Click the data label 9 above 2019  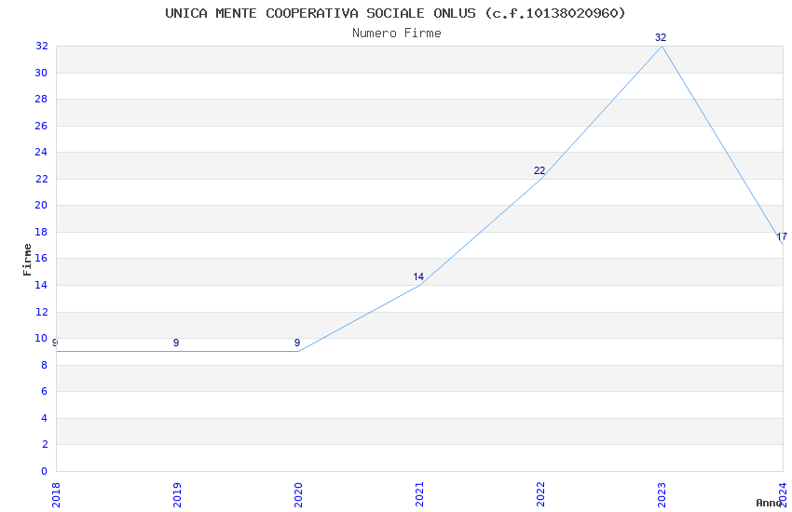tap(176, 343)
